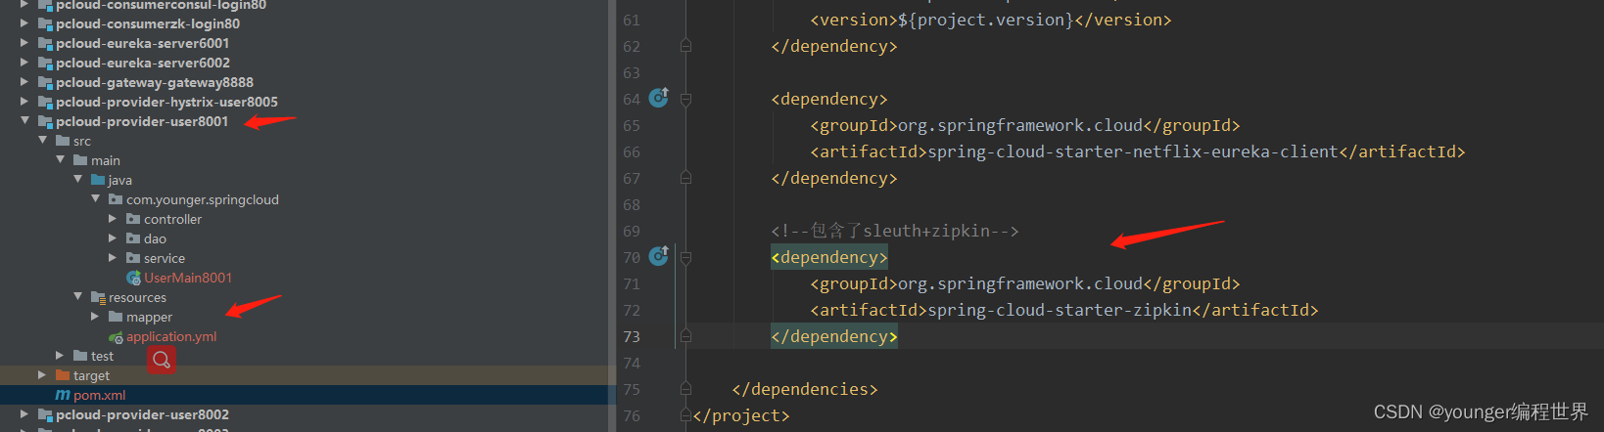
Task: Collapse the pcloud-provider-user8001 module
Action: point(24,121)
